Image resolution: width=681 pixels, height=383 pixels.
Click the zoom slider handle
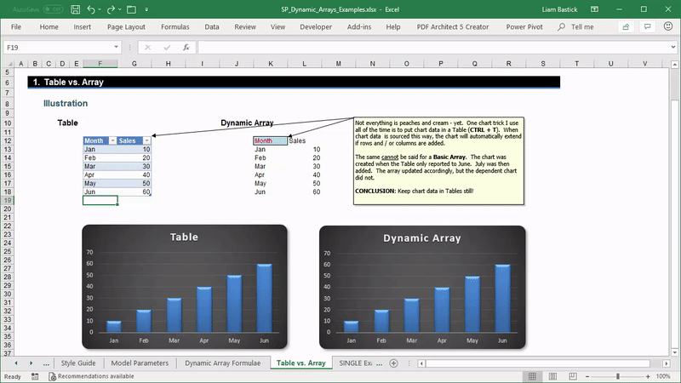click(x=617, y=376)
